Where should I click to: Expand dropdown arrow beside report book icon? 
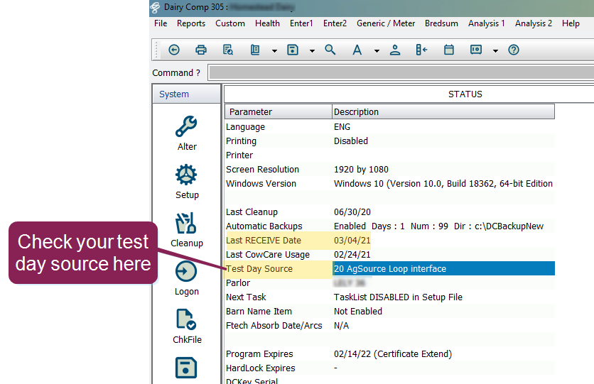pos(274,50)
